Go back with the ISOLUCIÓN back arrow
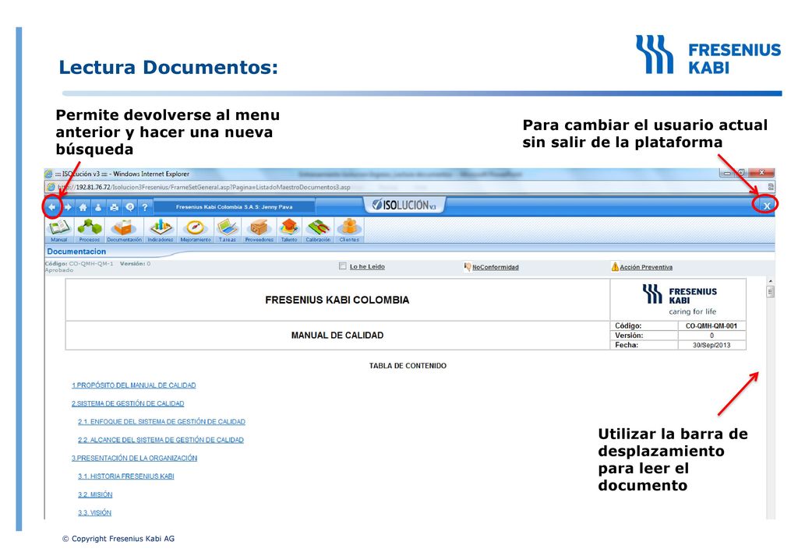 (x=52, y=207)
